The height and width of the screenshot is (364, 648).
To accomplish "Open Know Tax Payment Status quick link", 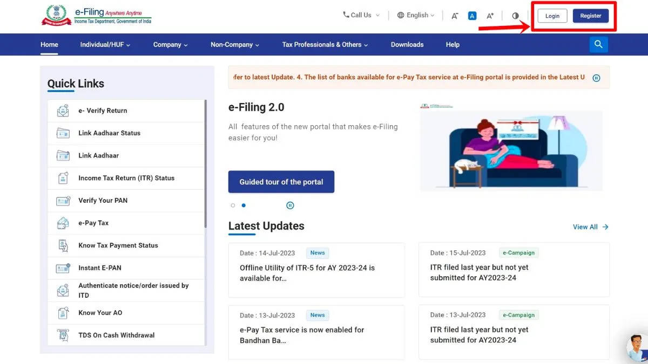I will coord(126,245).
